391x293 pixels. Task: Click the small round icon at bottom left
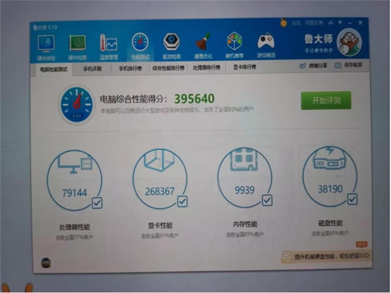pos(46,263)
